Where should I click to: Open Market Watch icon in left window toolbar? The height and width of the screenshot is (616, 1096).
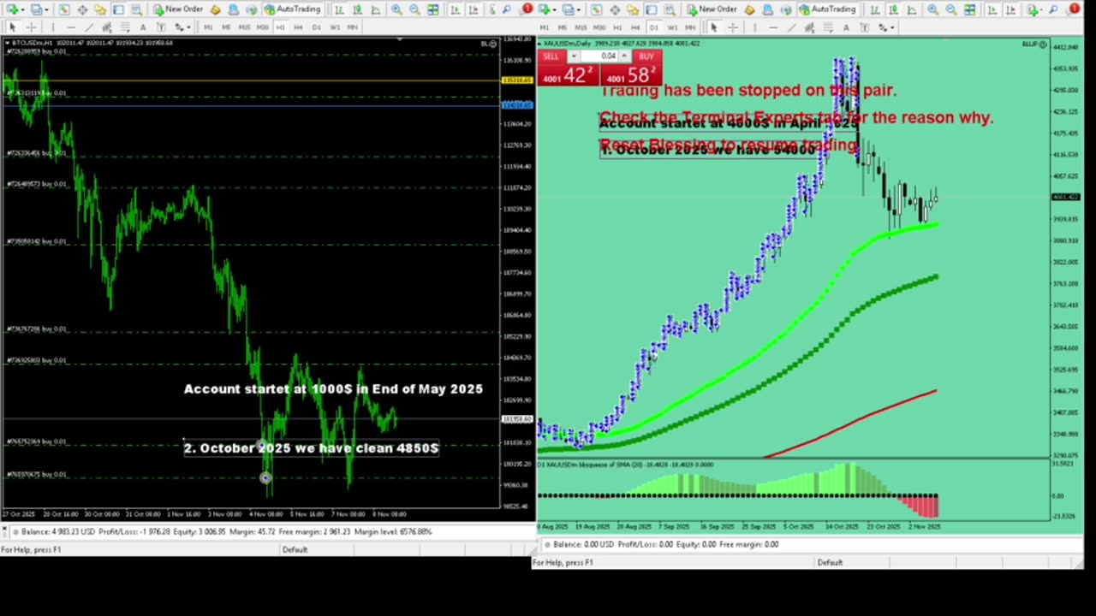64,9
